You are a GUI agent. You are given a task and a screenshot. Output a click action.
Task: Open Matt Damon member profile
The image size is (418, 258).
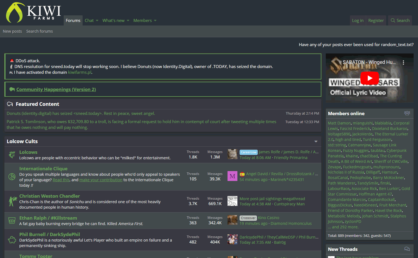click(339, 123)
